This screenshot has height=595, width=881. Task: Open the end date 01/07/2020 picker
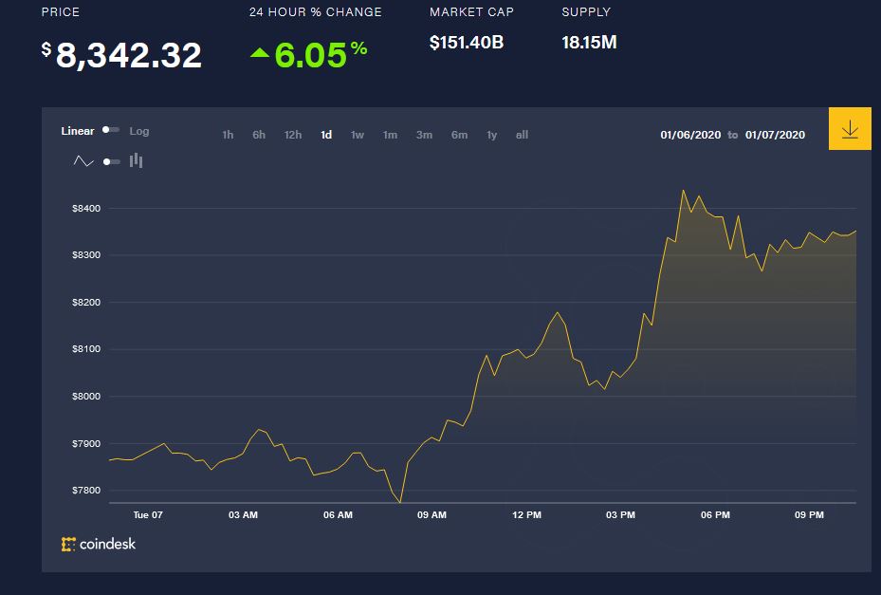775,135
